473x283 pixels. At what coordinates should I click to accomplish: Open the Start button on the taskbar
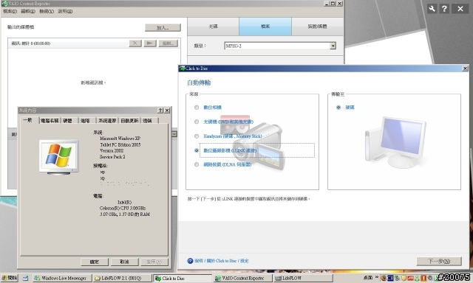click(10, 278)
